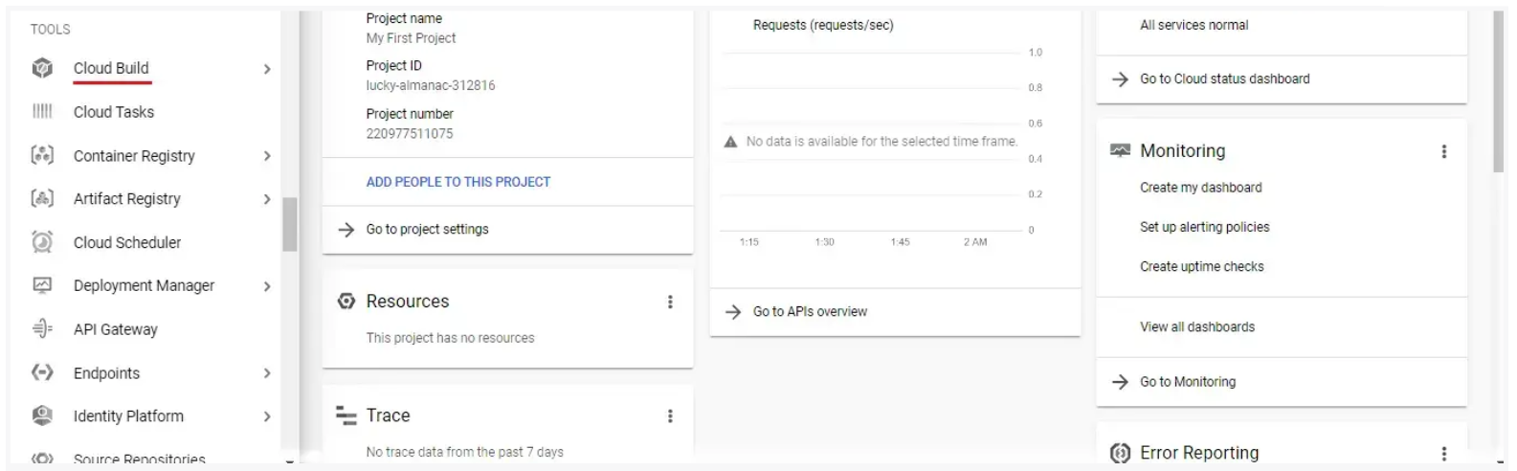The width and height of the screenshot is (1517, 471).
Task: Click the Cloud Scheduler icon
Action: click(42, 242)
